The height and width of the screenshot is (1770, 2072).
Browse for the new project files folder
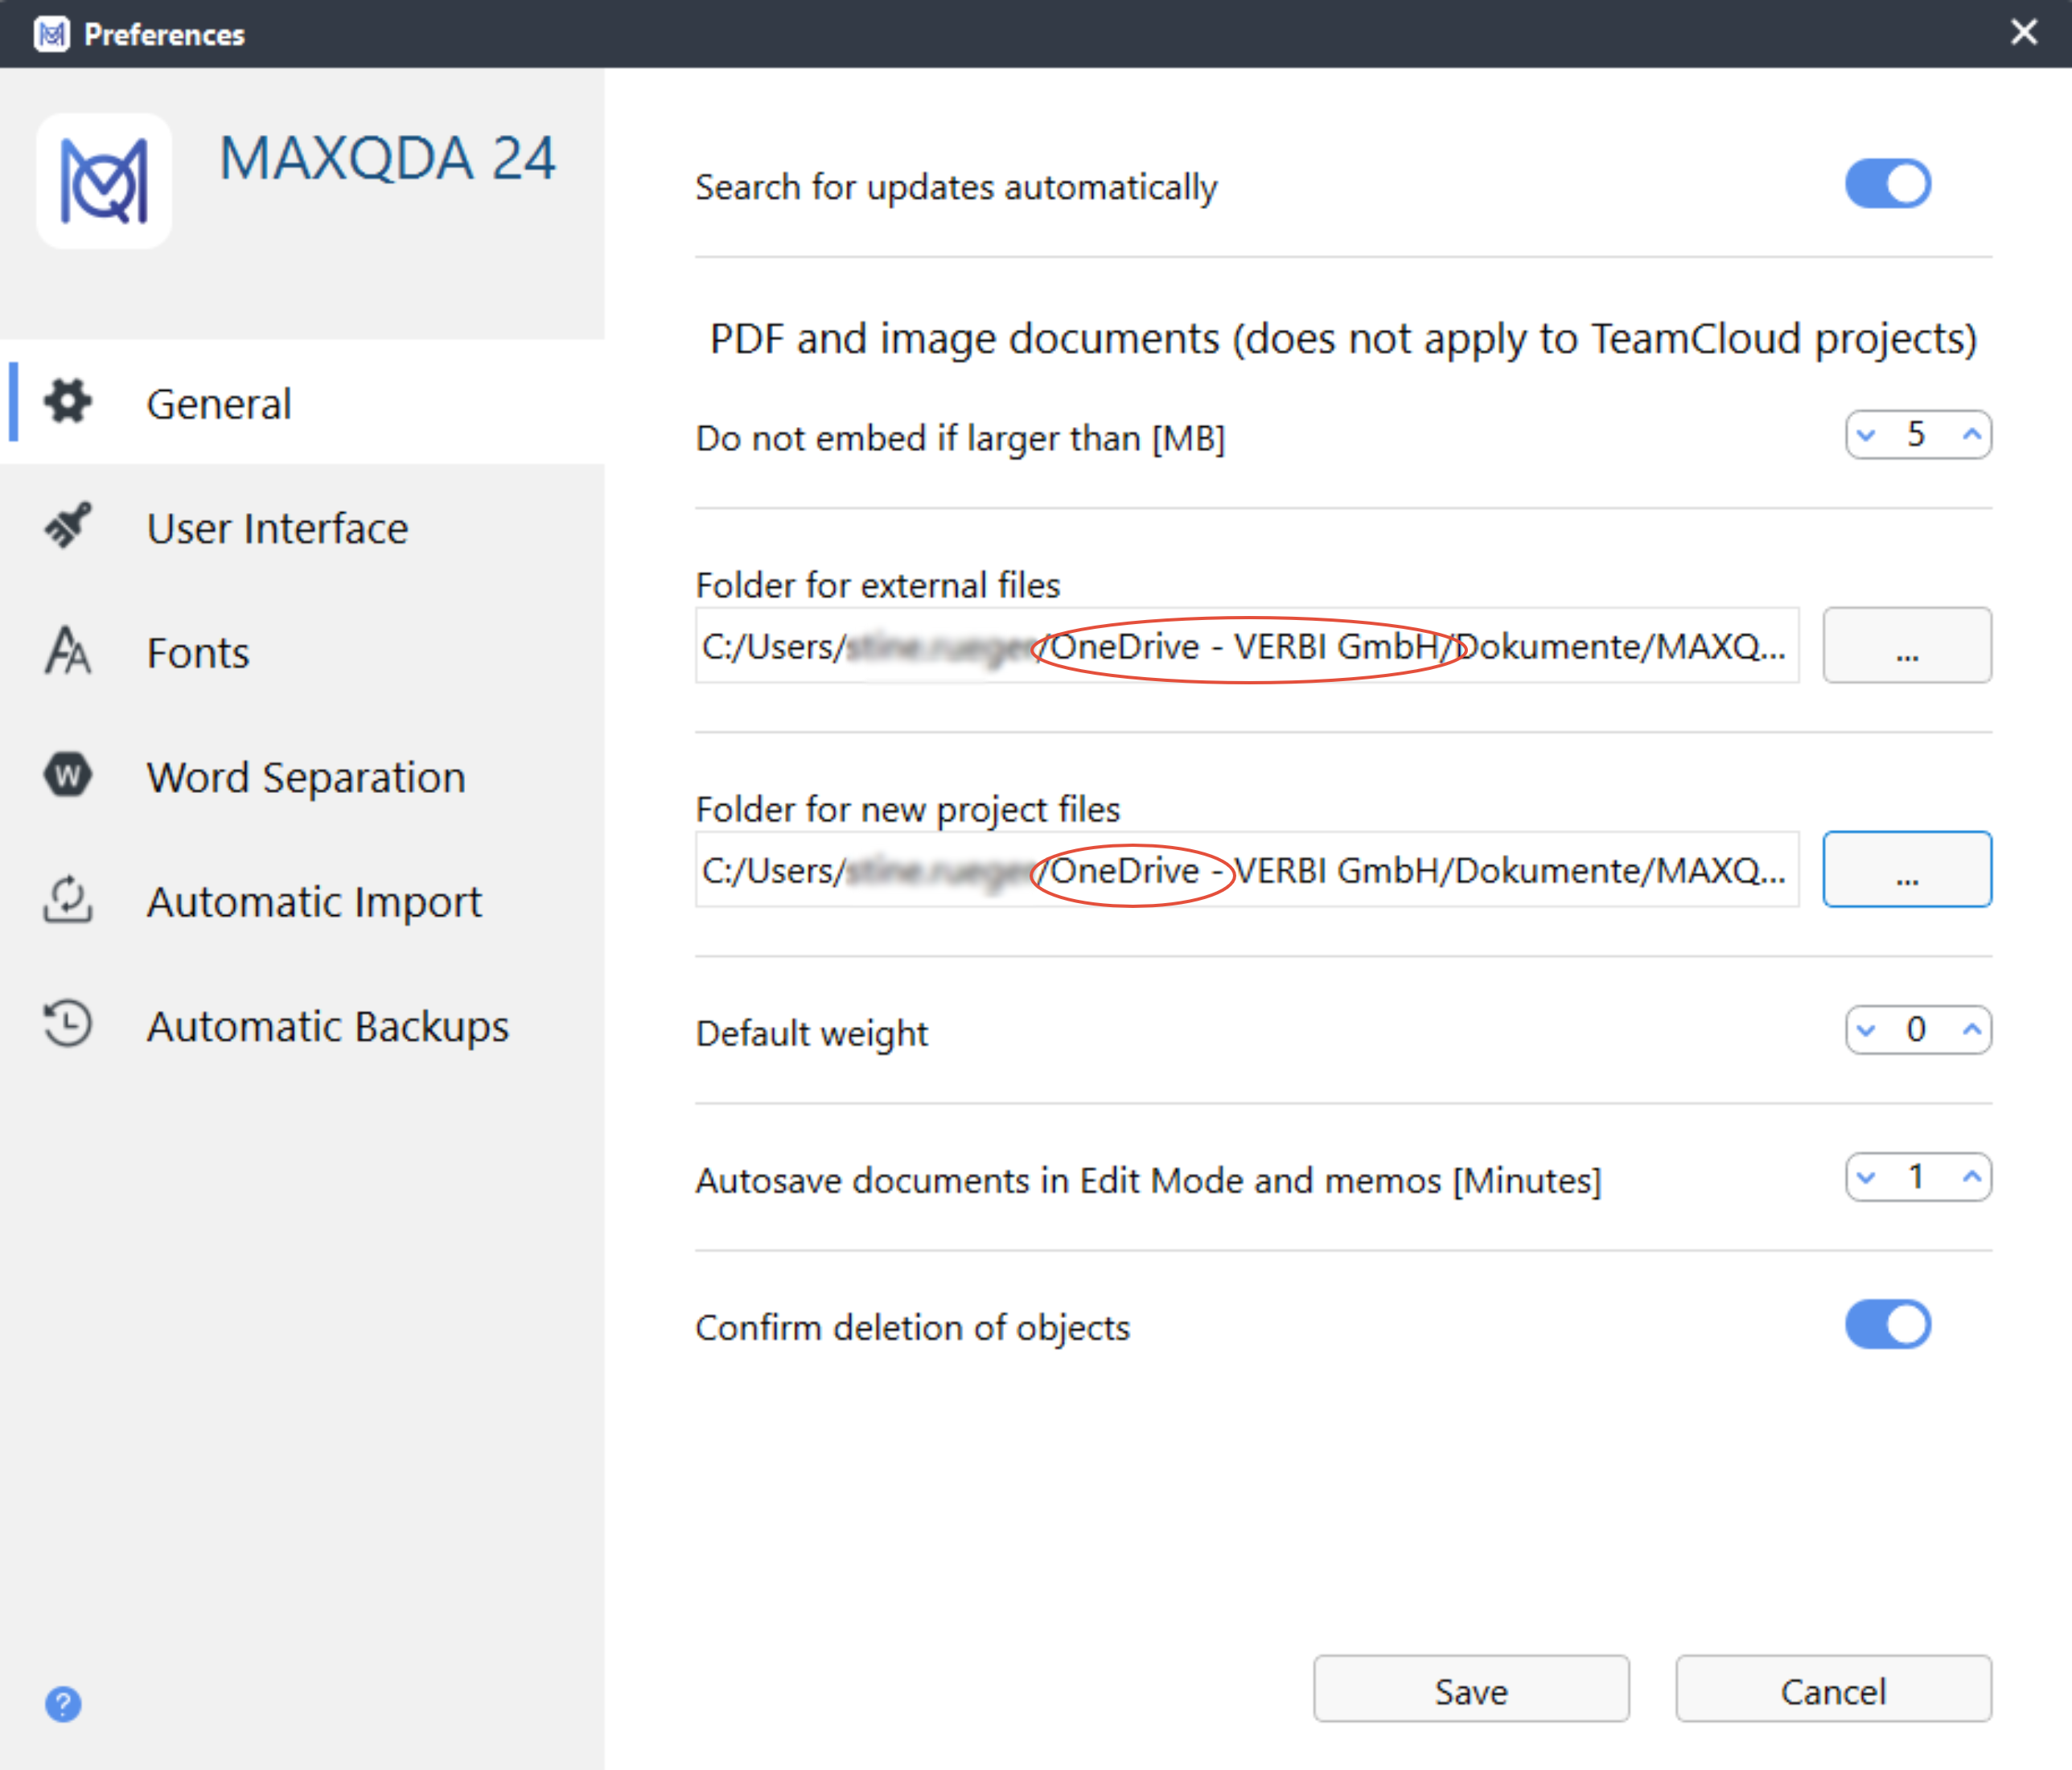(1907, 870)
